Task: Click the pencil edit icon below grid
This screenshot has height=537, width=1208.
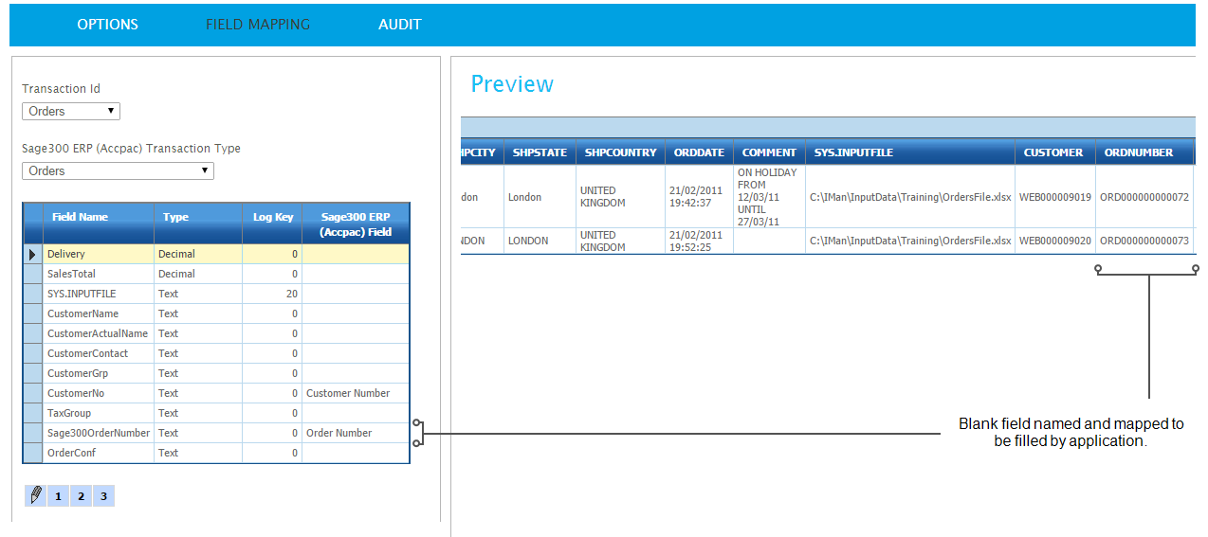Action: (35, 495)
